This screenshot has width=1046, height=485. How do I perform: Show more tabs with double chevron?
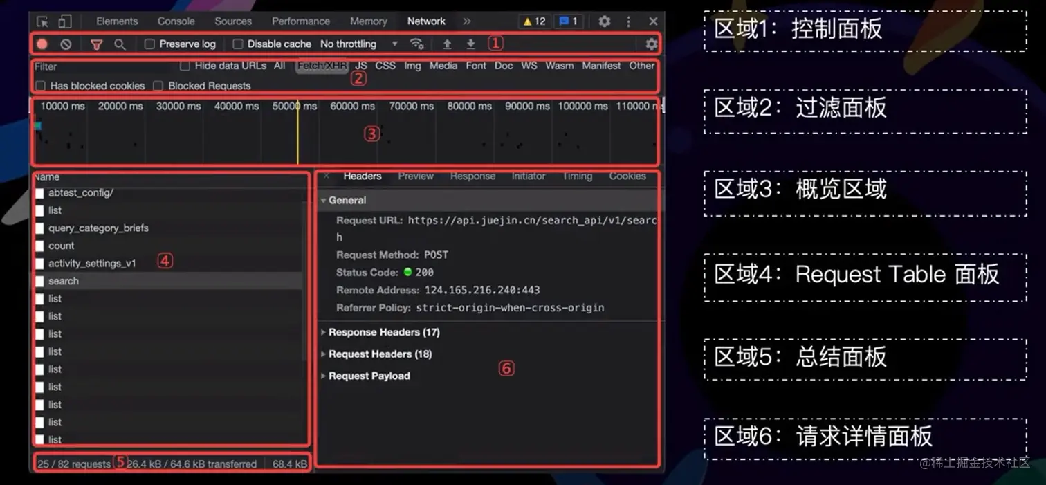click(x=467, y=21)
